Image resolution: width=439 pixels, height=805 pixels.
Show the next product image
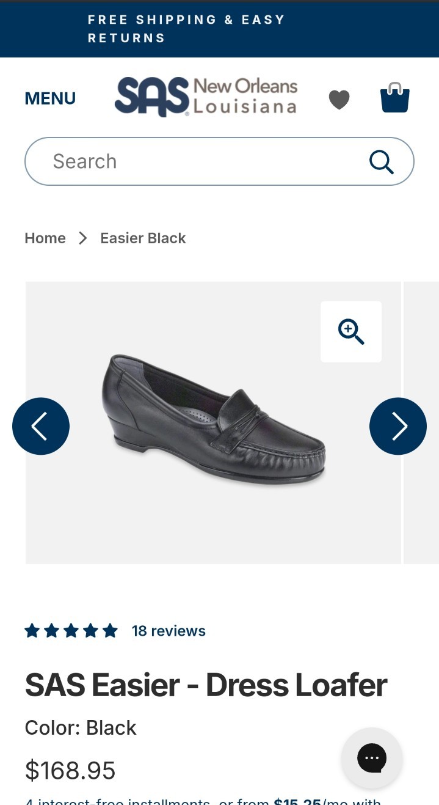point(398,426)
